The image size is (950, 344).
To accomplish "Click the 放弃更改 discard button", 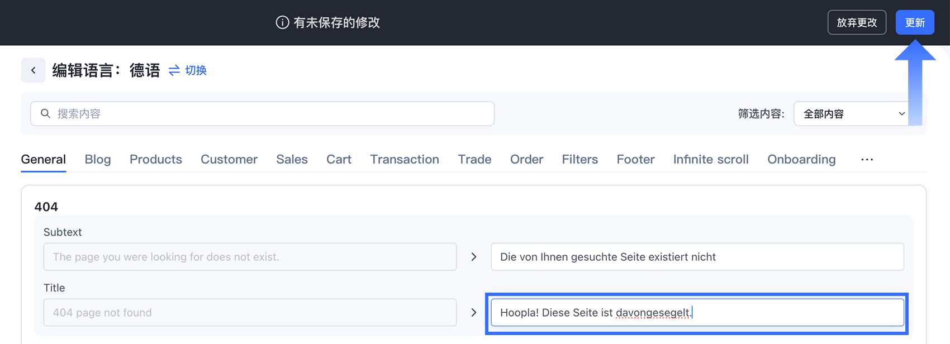I will (857, 22).
